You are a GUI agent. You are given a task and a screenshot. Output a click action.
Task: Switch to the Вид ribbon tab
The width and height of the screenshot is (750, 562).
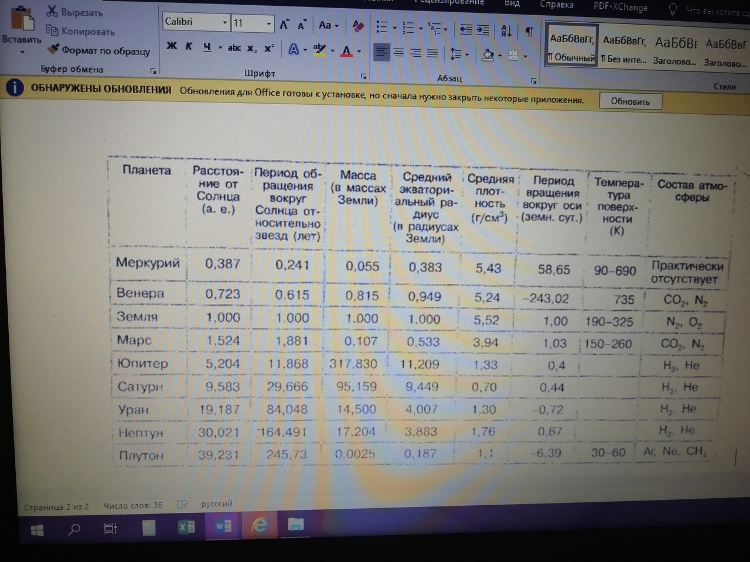[x=512, y=4]
